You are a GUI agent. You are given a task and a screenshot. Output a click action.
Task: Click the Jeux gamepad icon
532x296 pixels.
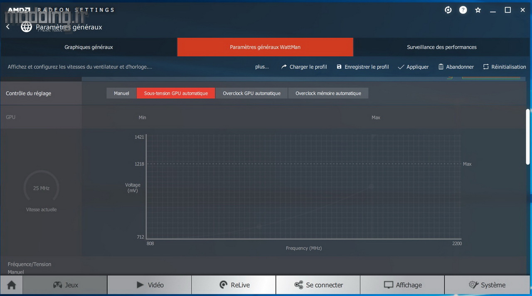[57, 285]
